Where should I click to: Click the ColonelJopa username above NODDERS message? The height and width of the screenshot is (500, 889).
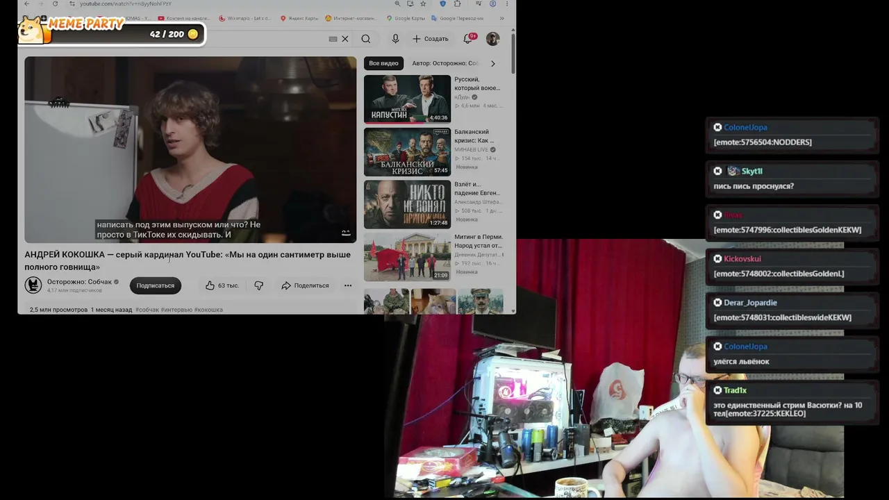click(x=745, y=127)
